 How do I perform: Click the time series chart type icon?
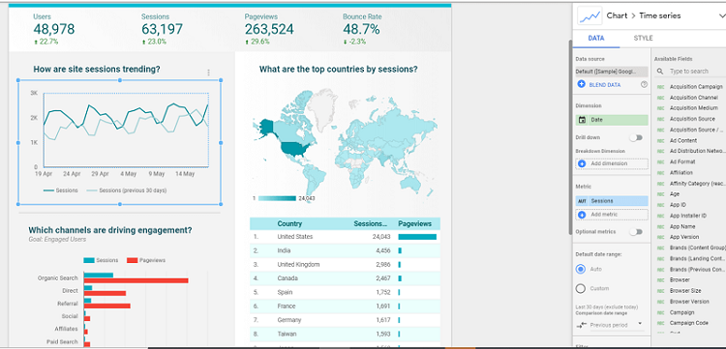tap(590, 15)
